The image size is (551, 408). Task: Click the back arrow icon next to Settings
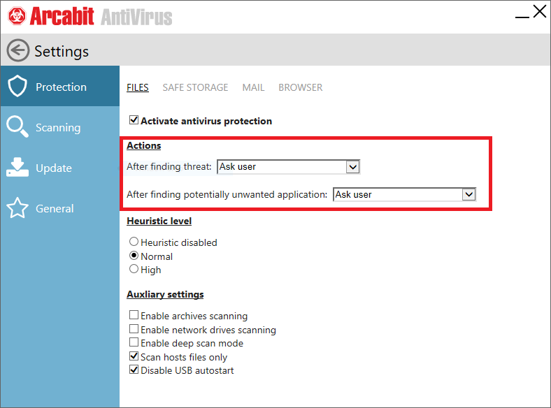(17, 50)
